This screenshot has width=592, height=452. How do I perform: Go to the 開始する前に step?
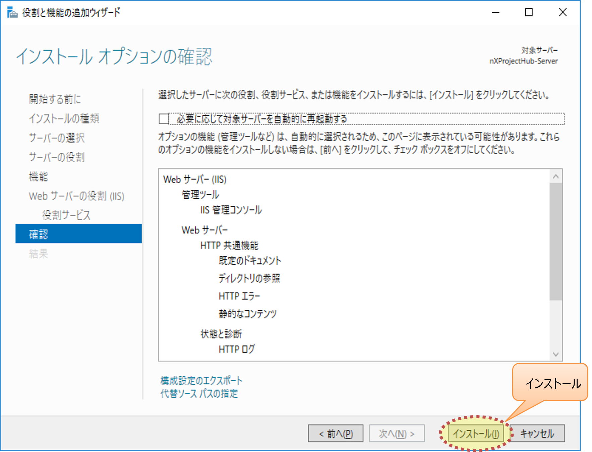(55, 99)
